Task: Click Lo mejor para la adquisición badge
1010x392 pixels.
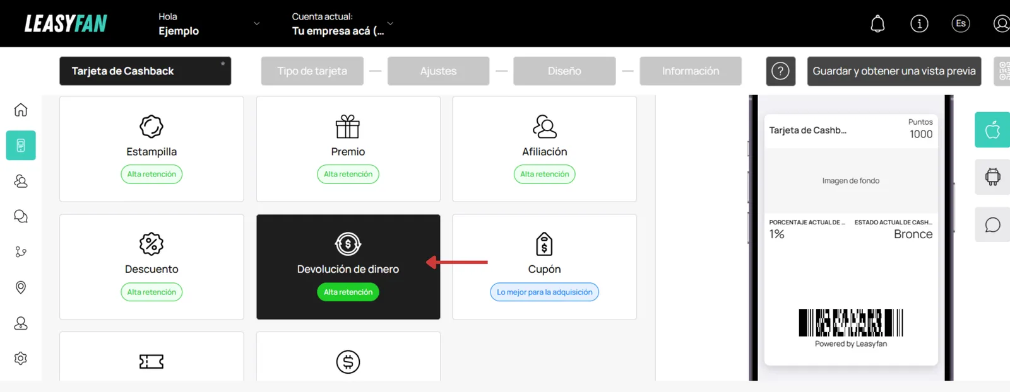Action: [544, 292]
